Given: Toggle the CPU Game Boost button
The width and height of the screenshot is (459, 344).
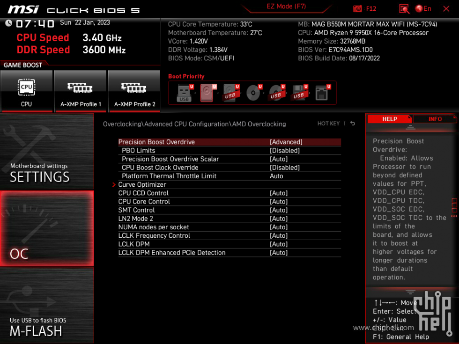Looking at the screenshot, I should 27,91.
